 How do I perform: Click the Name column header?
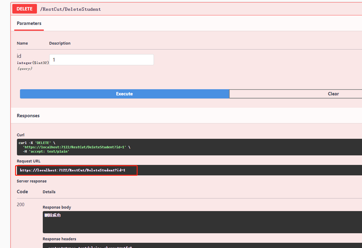(x=22, y=43)
